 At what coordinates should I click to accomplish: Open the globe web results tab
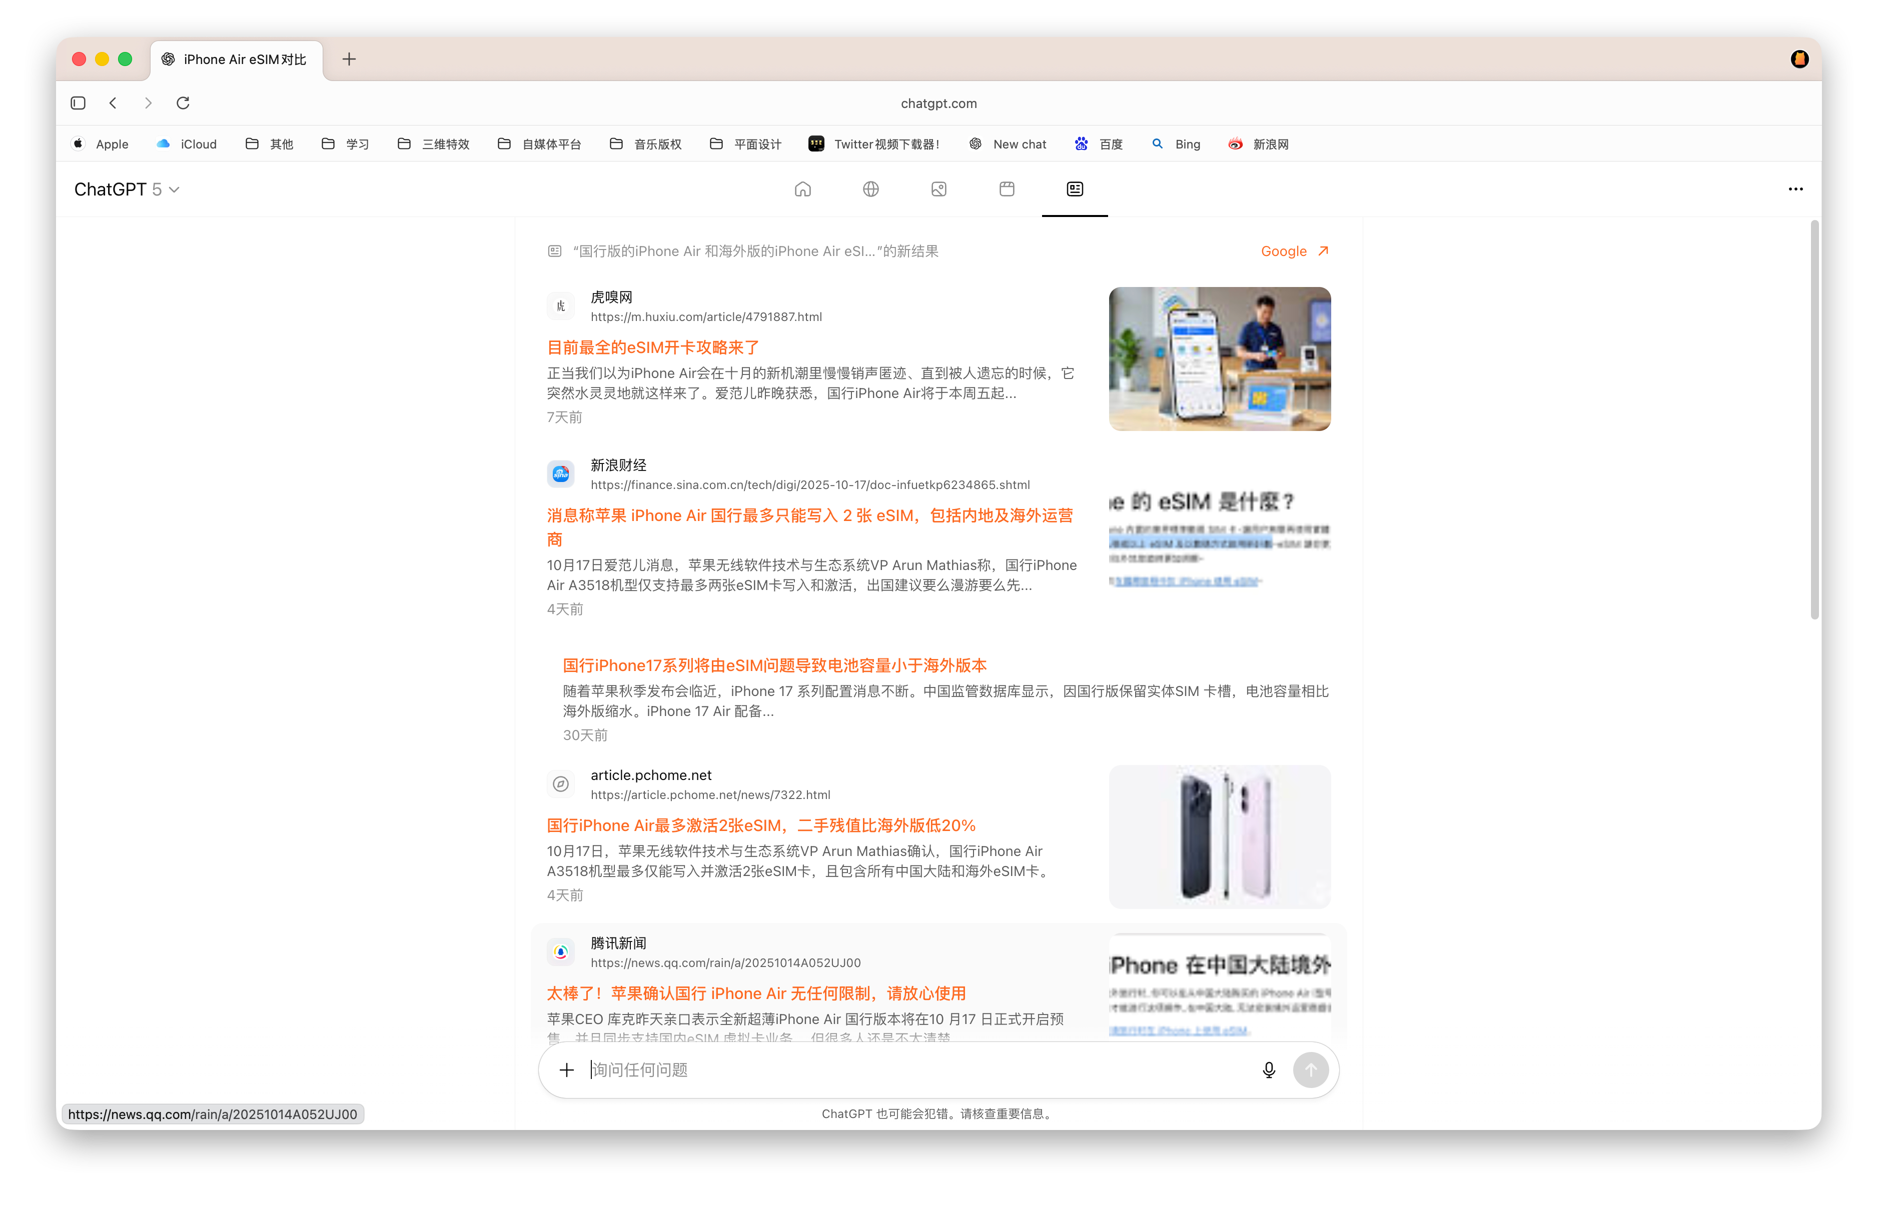pos(870,189)
